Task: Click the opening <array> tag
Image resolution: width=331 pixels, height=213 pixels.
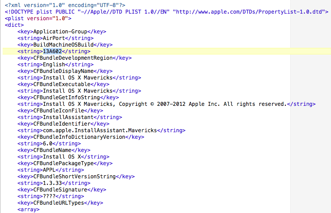Action: (29, 209)
